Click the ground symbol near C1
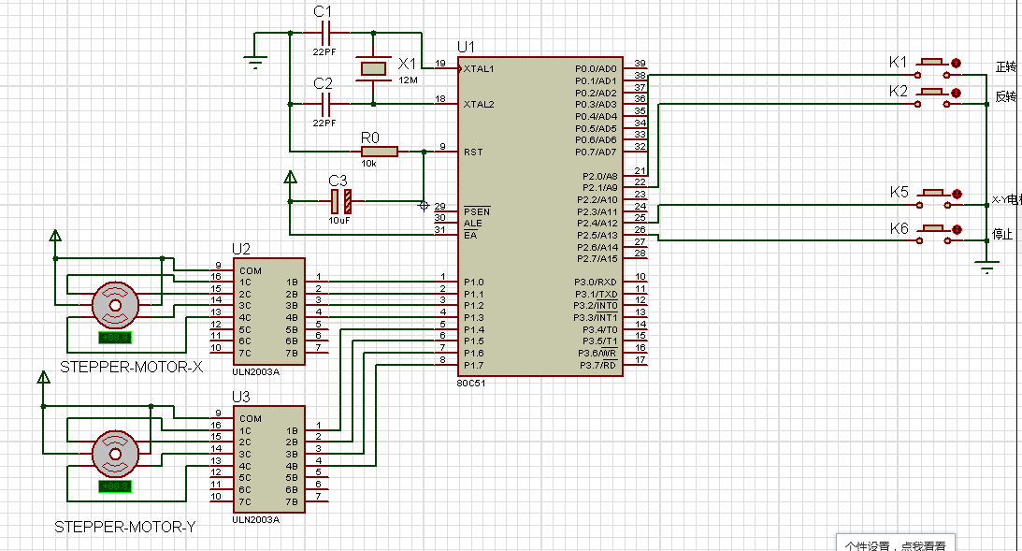Image resolution: width=1022 pixels, height=551 pixels. point(255,64)
